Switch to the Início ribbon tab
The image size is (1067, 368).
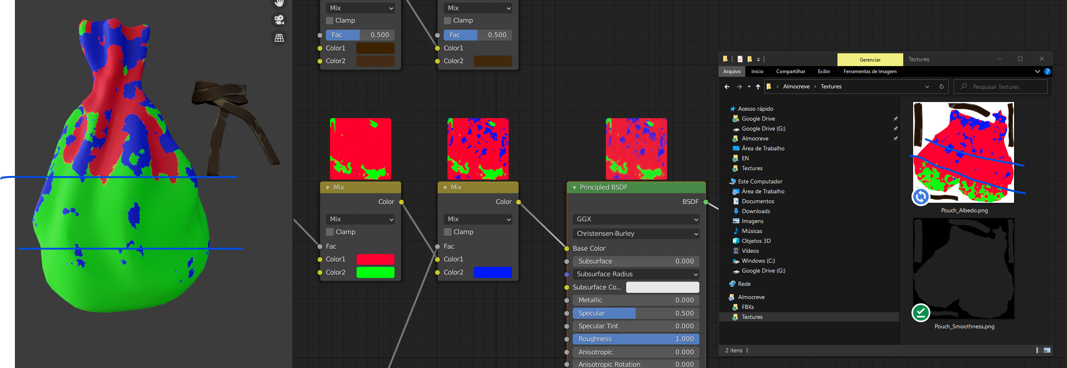coord(757,71)
